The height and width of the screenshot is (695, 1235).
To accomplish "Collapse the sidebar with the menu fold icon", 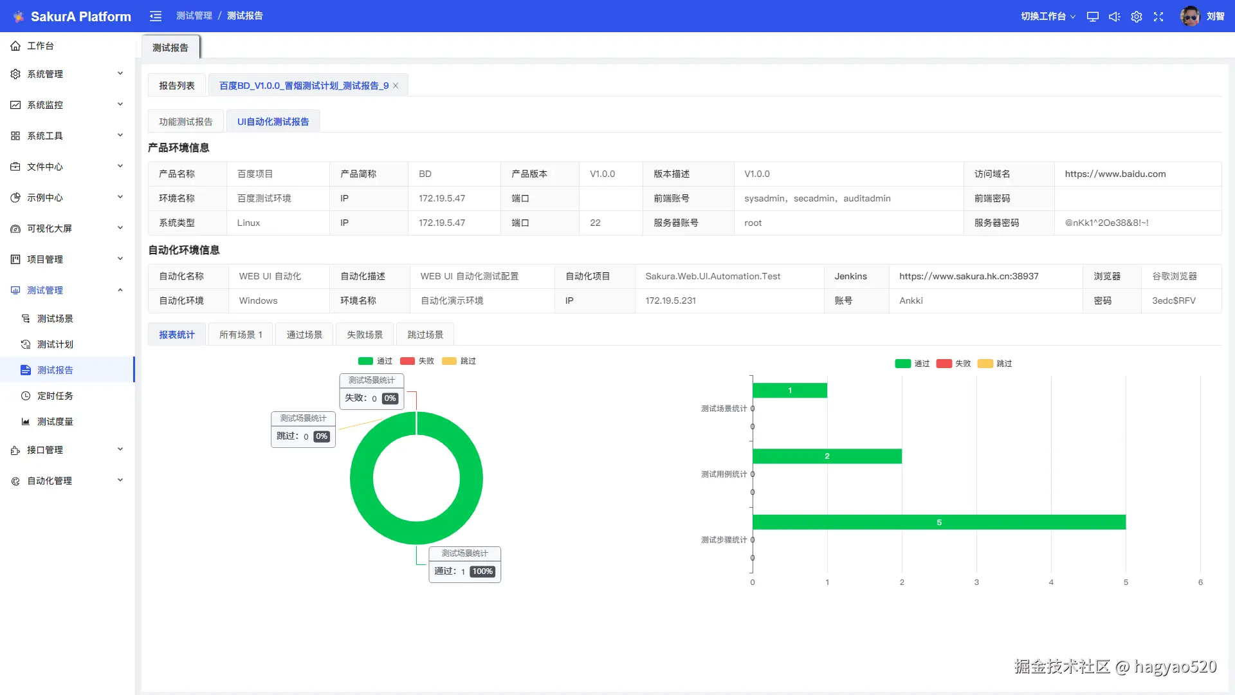I will 156,16.
